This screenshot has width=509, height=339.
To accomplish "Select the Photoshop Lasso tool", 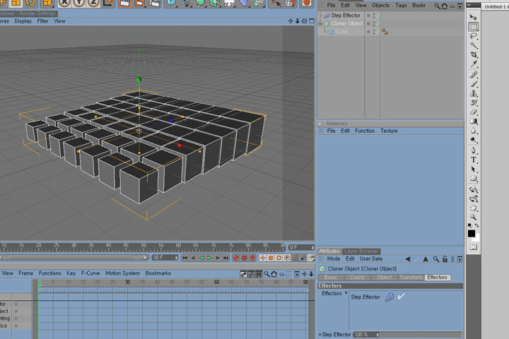I will tap(474, 36).
